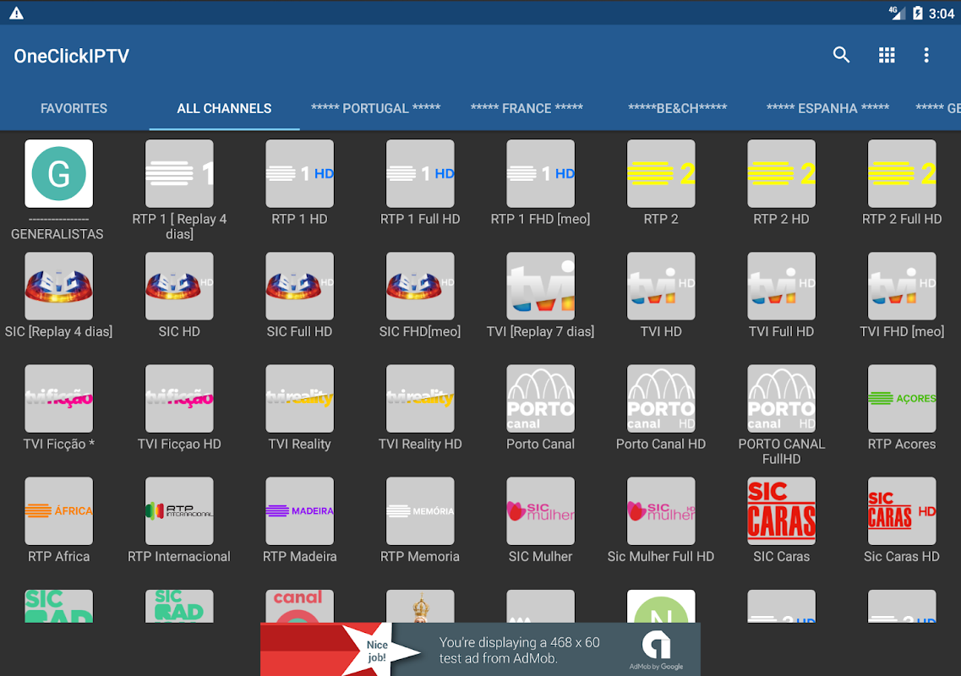The width and height of the screenshot is (961, 676).
Task: Tap the GENERALISTAS green G icon
Action: pos(59,173)
